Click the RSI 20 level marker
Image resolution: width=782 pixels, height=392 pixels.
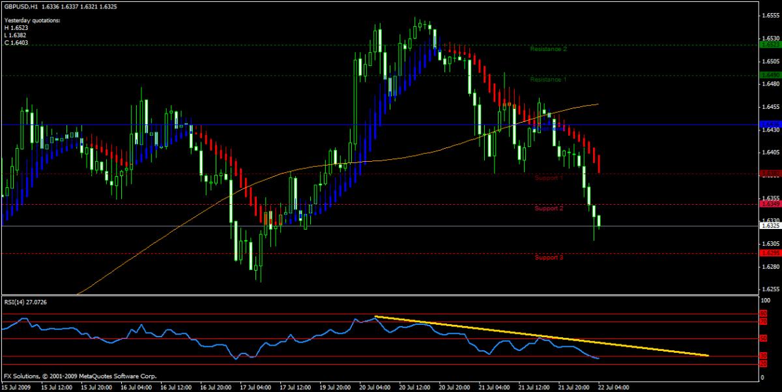click(763, 363)
